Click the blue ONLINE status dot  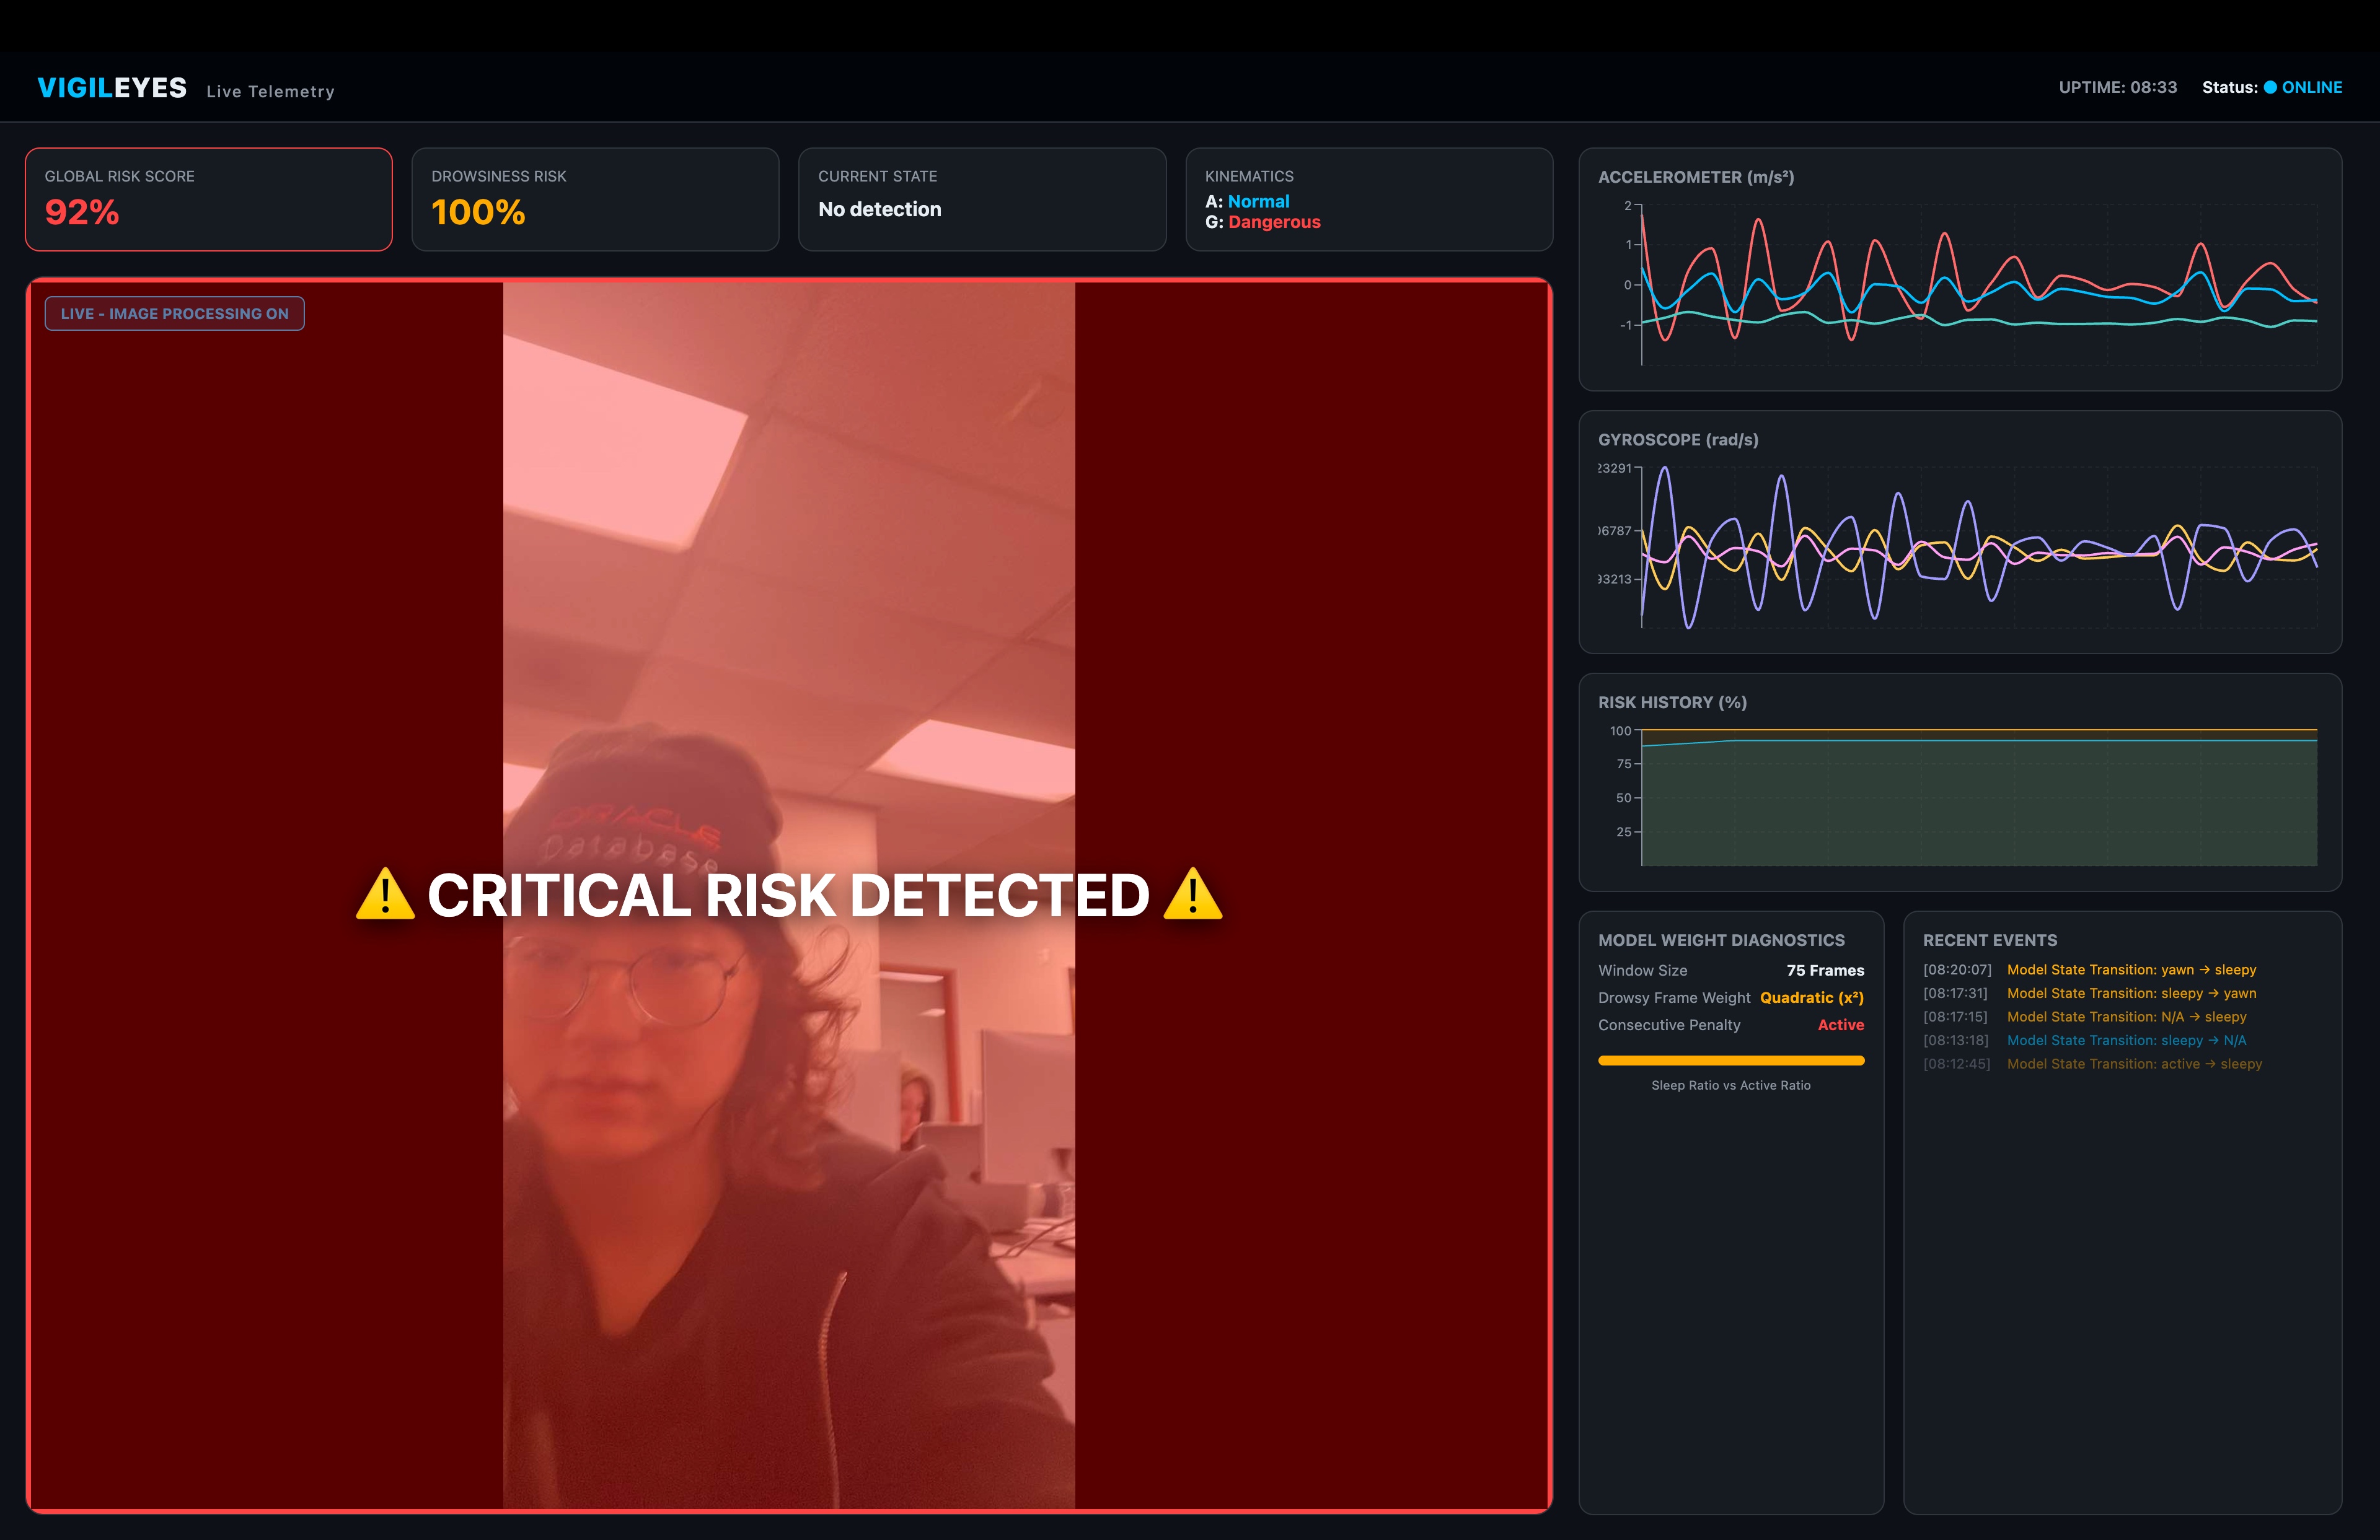click(2270, 87)
